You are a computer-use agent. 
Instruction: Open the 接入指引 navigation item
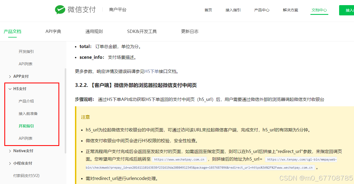233,10
